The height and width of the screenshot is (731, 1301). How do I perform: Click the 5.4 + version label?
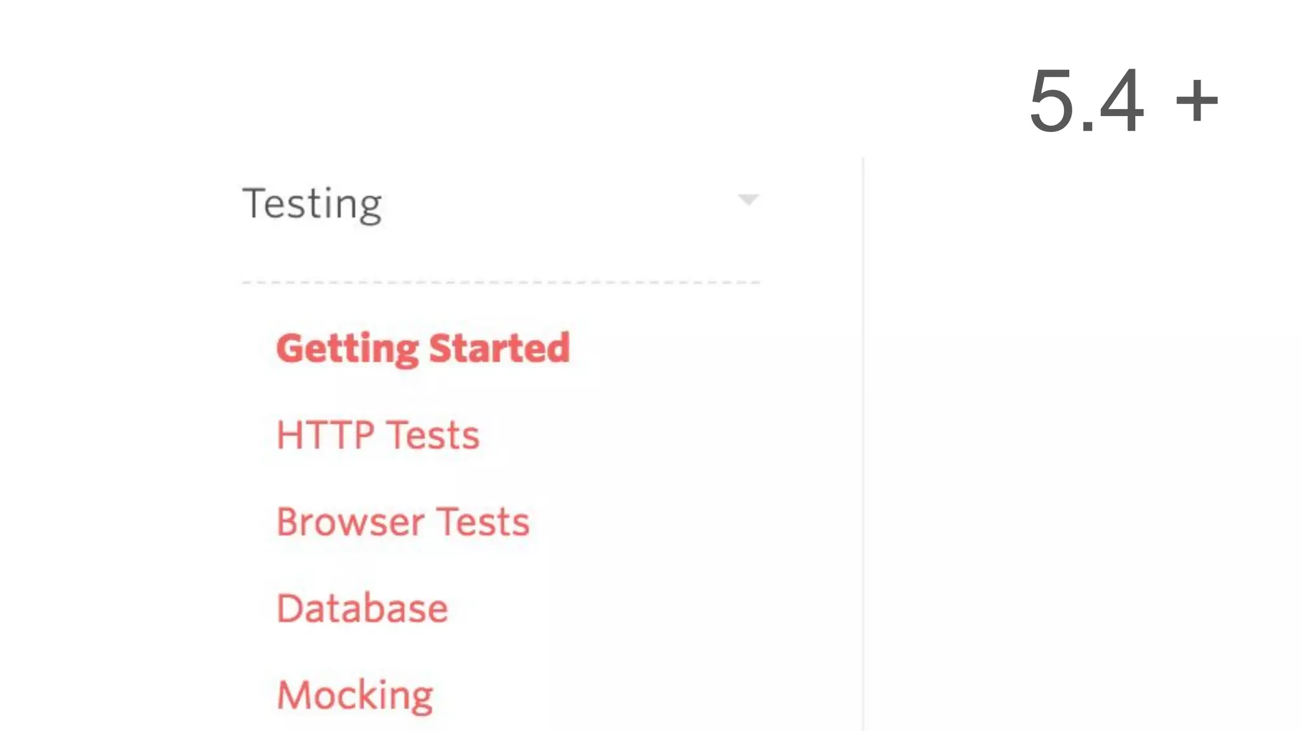(x=1122, y=100)
